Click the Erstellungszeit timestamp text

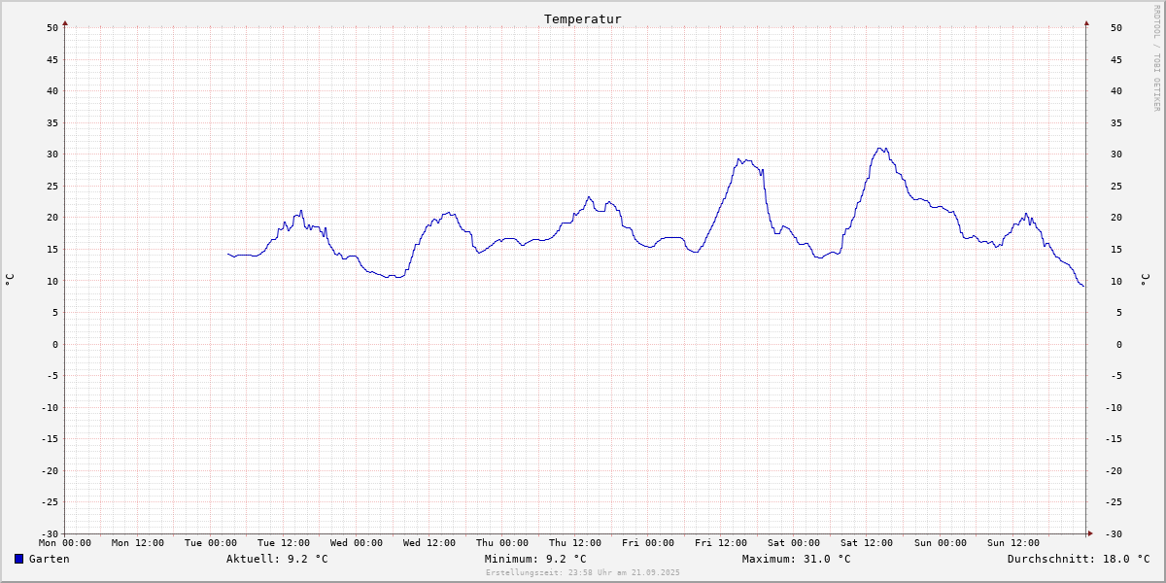[x=583, y=572]
